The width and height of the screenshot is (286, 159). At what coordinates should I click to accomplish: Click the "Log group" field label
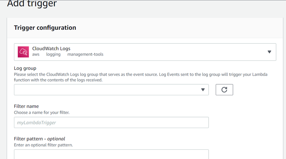point(25,68)
